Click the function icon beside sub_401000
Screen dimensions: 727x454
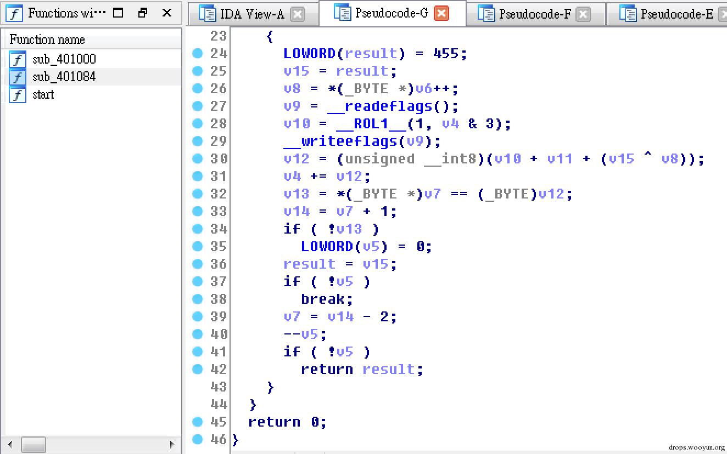pyautogui.click(x=18, y=59)
